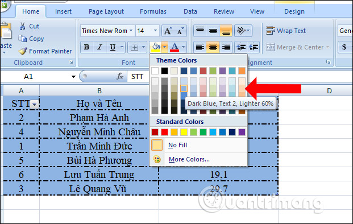Viewport: 353px width, 224px height.
Task: Decrease font size with Shrink Font
Action: tap(180, 31)
